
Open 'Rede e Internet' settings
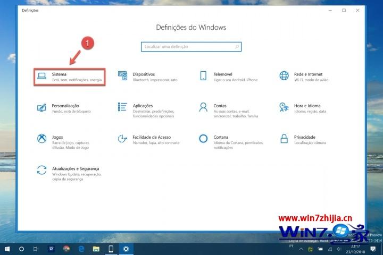pyautogui.click(x=308, y=74)
